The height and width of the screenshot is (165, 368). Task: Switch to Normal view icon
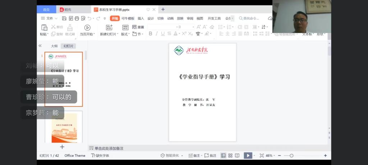[x=224, y=155]
